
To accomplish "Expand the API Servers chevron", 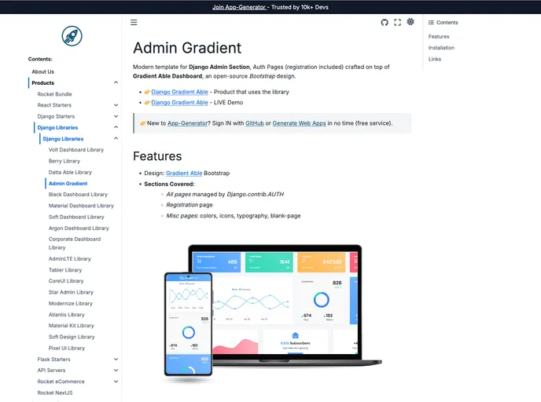I will click(116, 371).
